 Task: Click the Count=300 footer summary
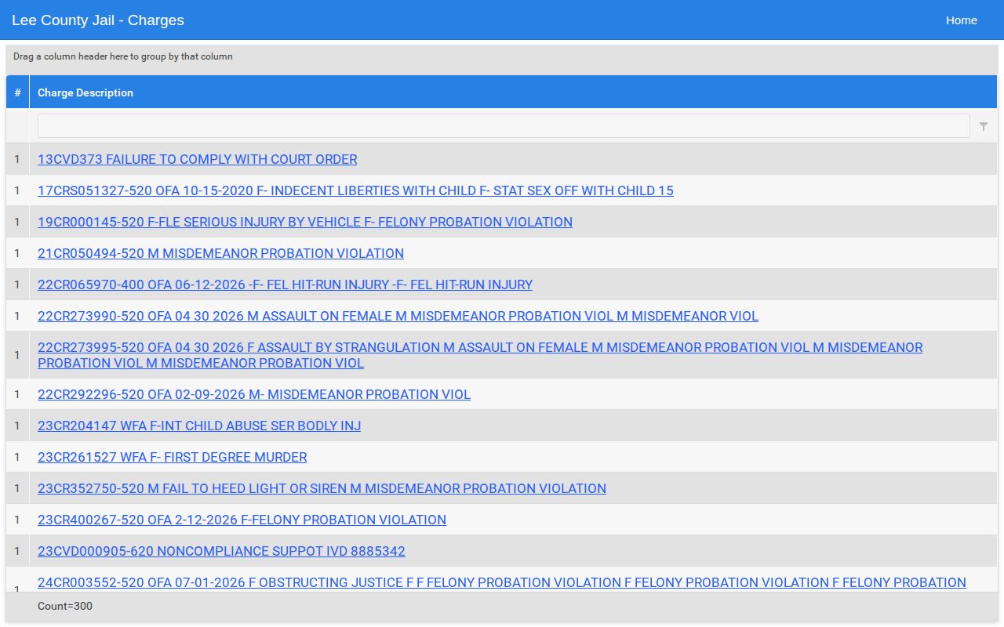click(65, 606)
